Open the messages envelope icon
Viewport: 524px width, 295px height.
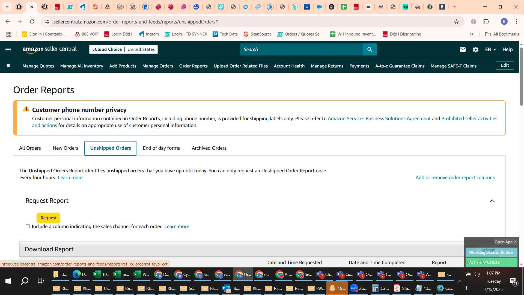pos(463,49)
